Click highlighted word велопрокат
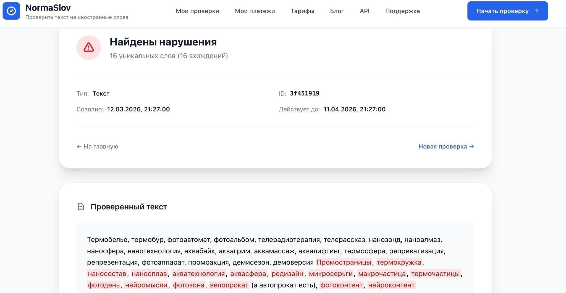The height and width of the screenshot is (293, 566). tap(229, 285)
